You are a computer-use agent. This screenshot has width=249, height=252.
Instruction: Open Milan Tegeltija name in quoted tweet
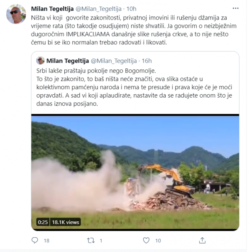coord(68,61)
